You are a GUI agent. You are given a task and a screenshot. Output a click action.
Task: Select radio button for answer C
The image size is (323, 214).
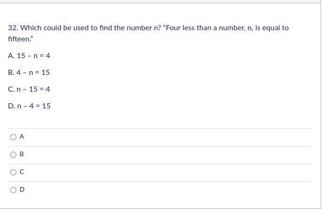click(x=13, y=172)
